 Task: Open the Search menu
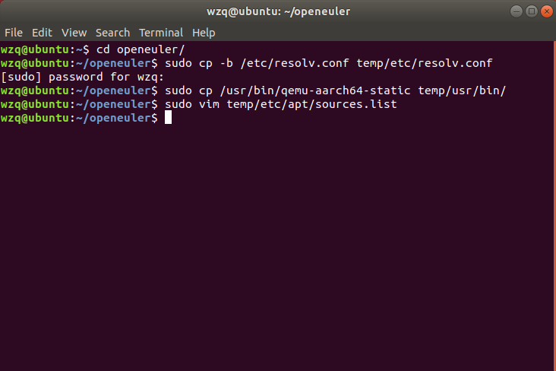pyautogui.click(x=112, y=33)
